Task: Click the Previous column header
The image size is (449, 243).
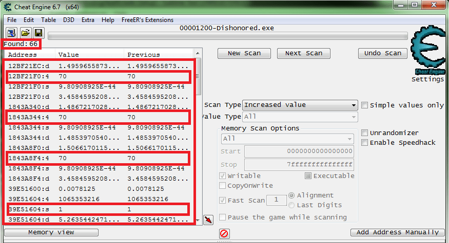Action: point(159,55)
